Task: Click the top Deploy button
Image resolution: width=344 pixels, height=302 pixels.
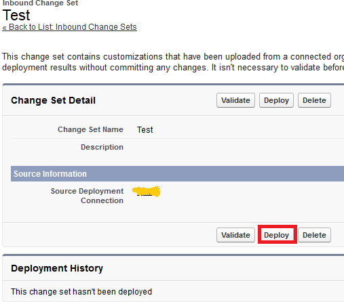Action: [x=276, y=100]
